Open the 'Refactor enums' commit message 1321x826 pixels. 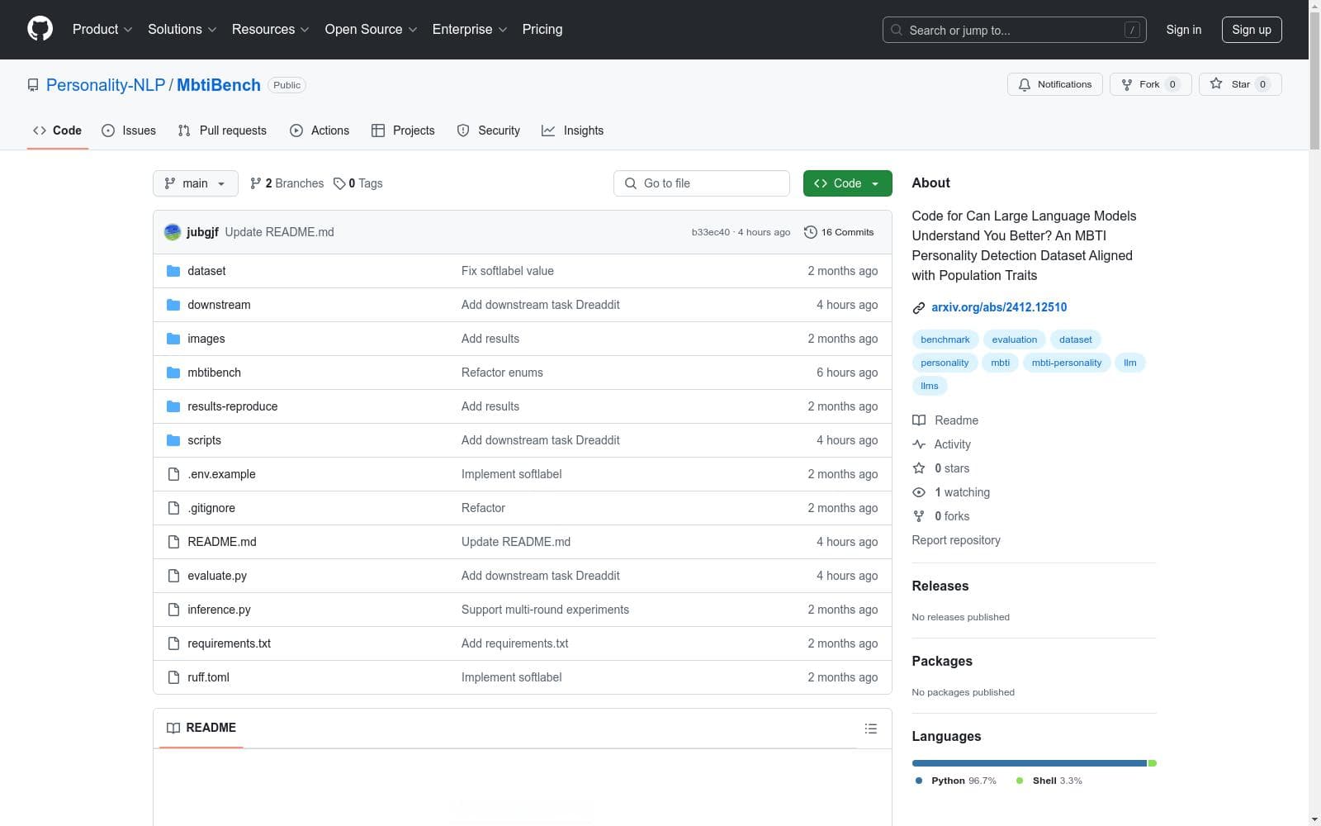502,373
